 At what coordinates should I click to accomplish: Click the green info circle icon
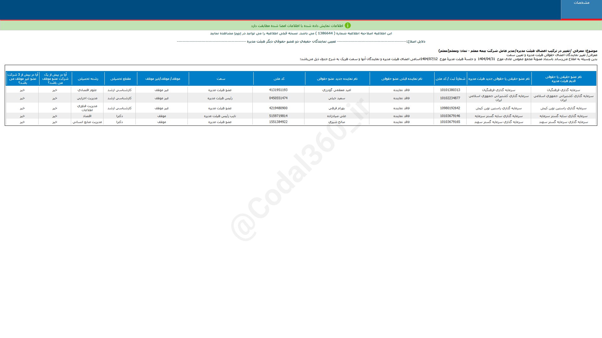click(347, 26)
